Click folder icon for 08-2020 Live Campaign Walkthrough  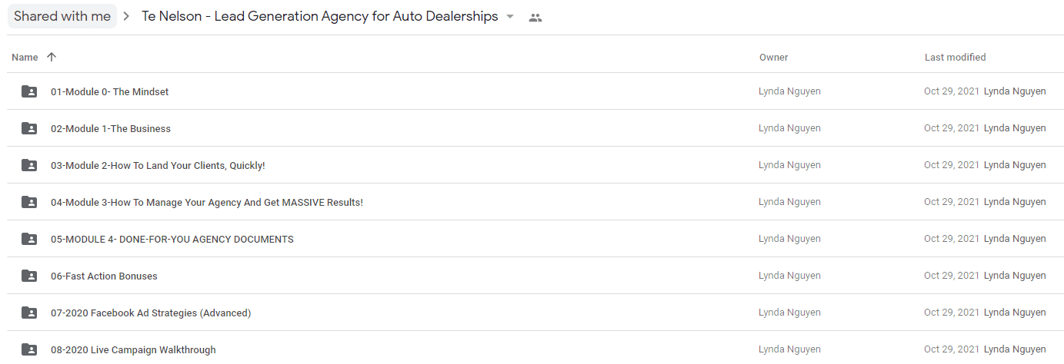29,349
